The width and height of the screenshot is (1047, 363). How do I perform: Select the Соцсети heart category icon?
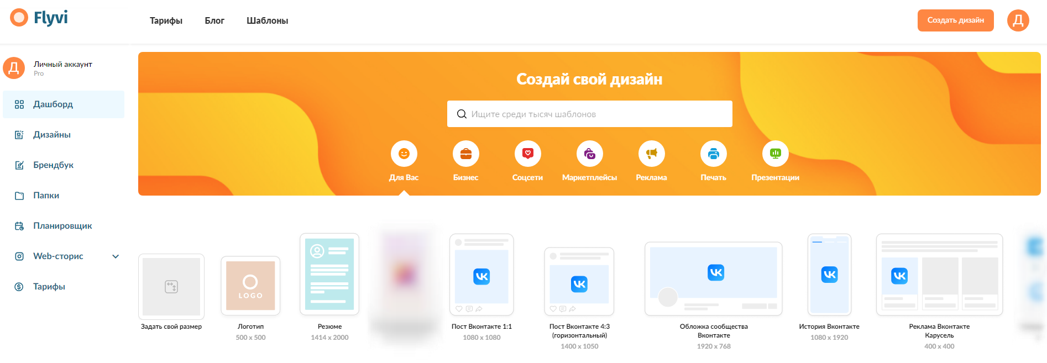coord(528,154)
